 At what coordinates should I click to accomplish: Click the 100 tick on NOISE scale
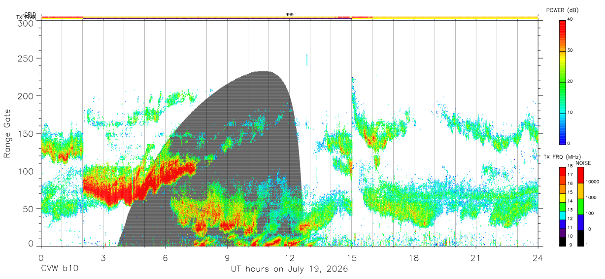590,213
